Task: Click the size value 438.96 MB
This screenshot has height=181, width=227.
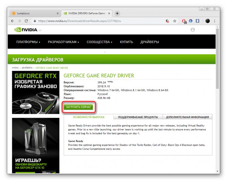Action: point(104,98)
